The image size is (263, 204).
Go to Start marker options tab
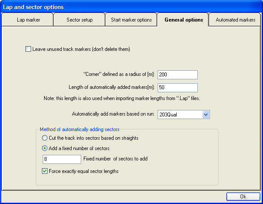pos(131,20)
